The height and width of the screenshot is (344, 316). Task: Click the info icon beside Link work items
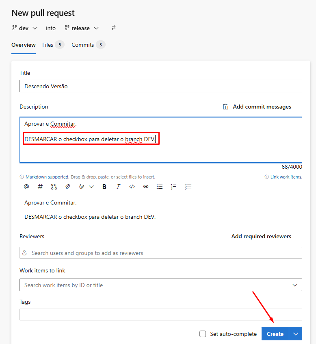266,177
